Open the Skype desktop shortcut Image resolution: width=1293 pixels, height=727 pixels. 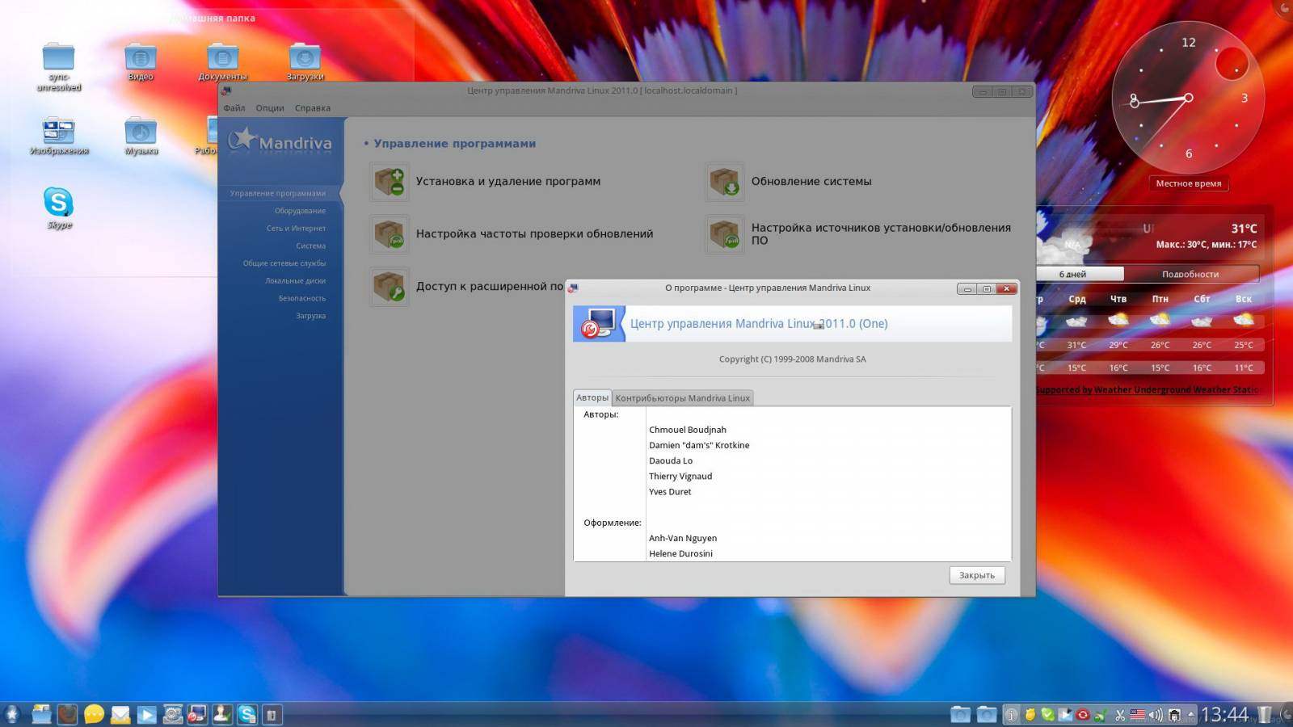[x=58, y=208]
